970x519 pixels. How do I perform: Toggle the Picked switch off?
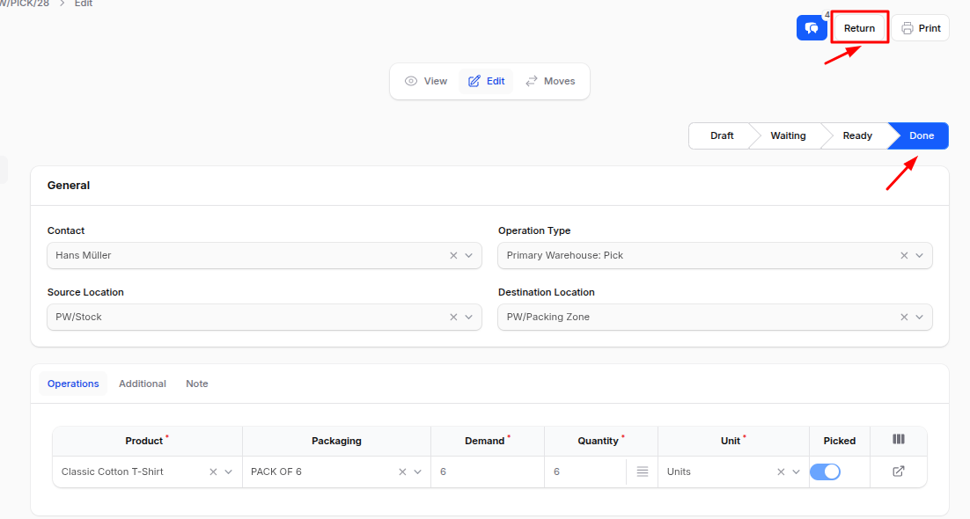[x=825, y=471]
